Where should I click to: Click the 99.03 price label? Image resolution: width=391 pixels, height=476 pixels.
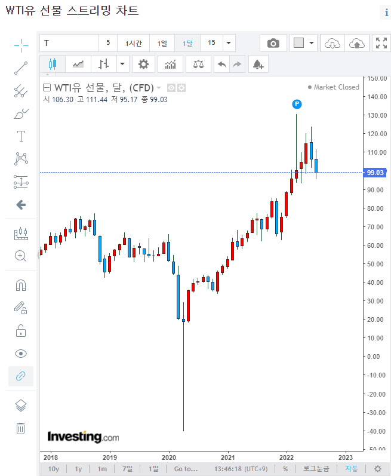coord(375,173)
